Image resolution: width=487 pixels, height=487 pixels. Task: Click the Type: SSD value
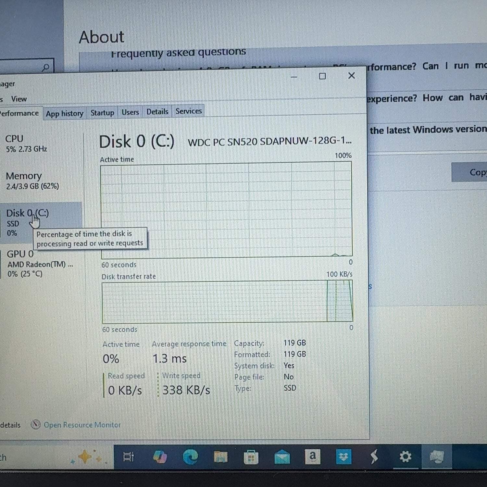290,388
